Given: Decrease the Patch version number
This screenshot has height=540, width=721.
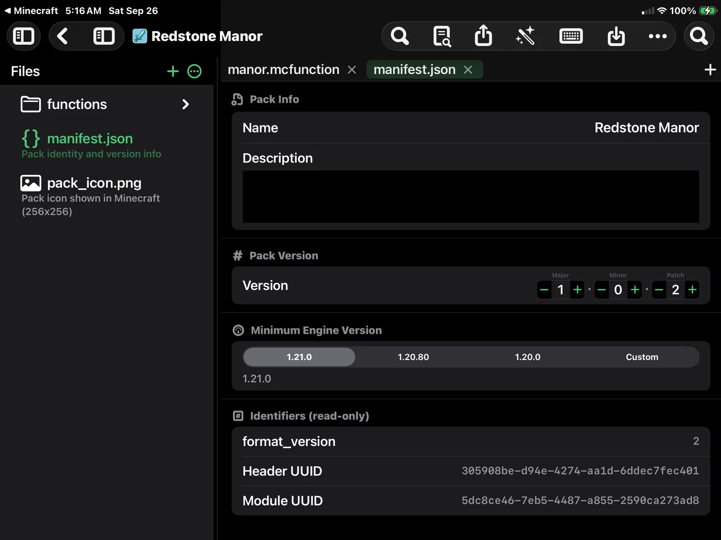Looking at the screenshot, I should coord(659,290).
